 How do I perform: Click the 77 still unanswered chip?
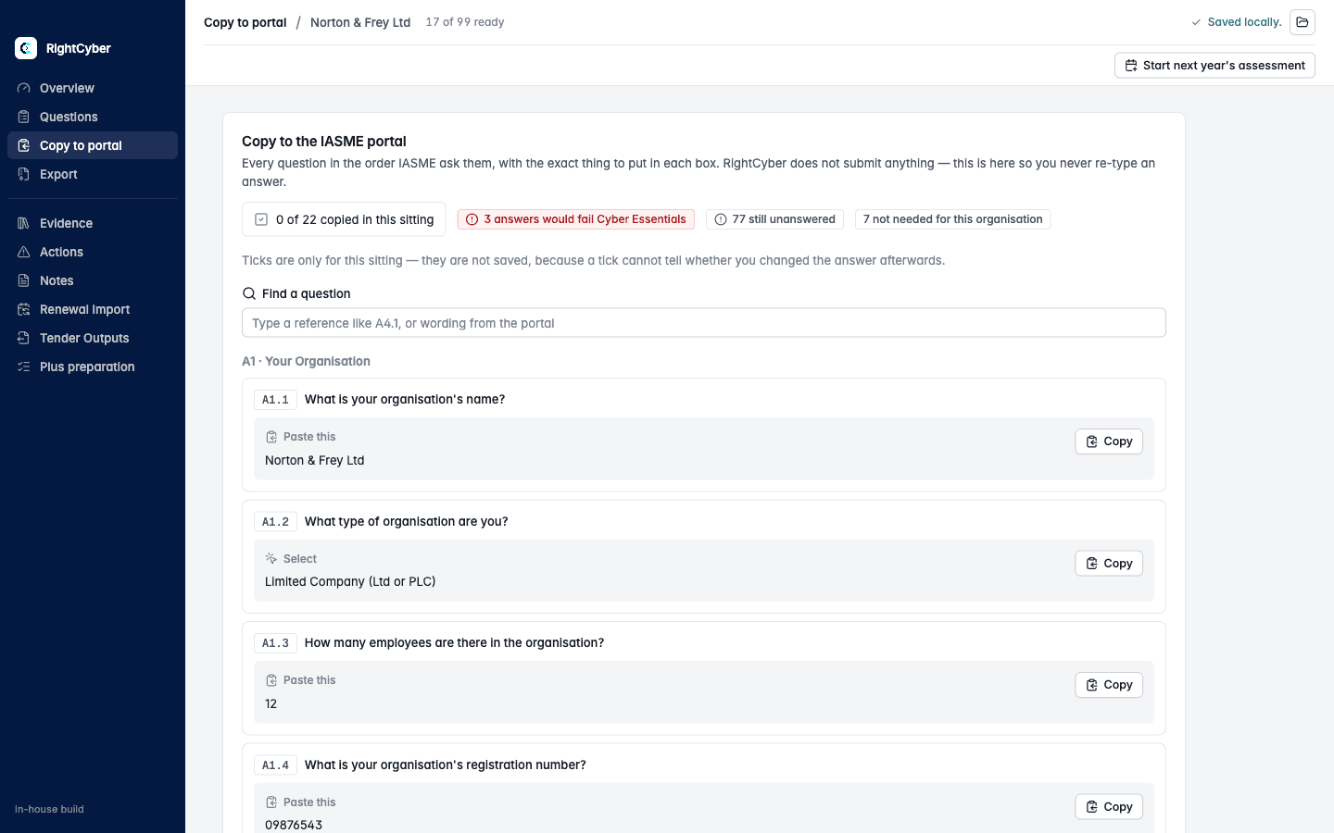[774, 219]
